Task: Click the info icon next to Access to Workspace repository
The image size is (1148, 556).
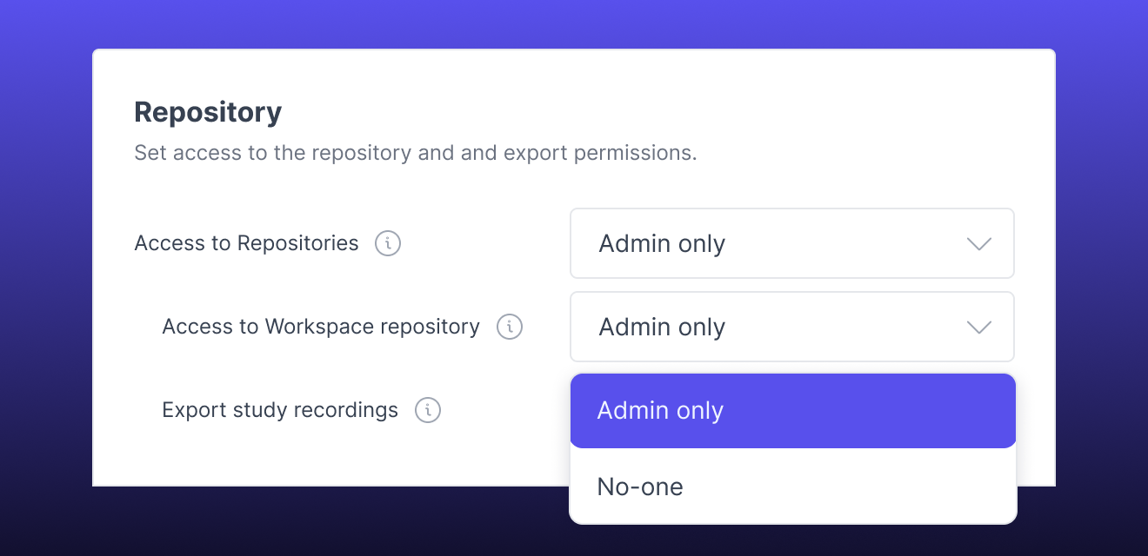Action: (x=510, y=327)
